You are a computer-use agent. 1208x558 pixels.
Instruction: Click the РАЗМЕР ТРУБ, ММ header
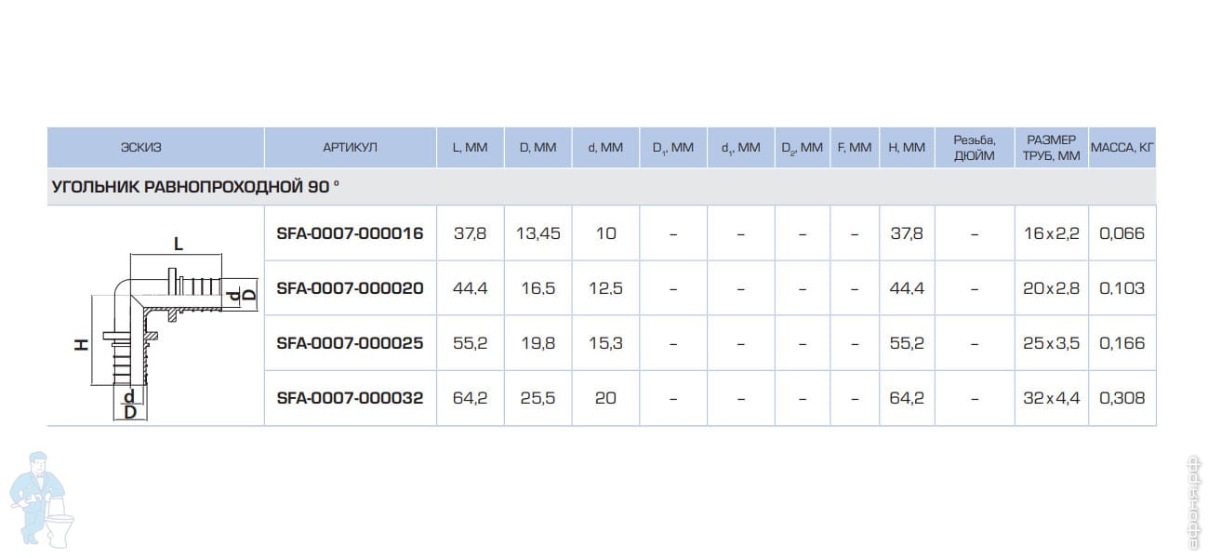click(x=1051, y=148)
